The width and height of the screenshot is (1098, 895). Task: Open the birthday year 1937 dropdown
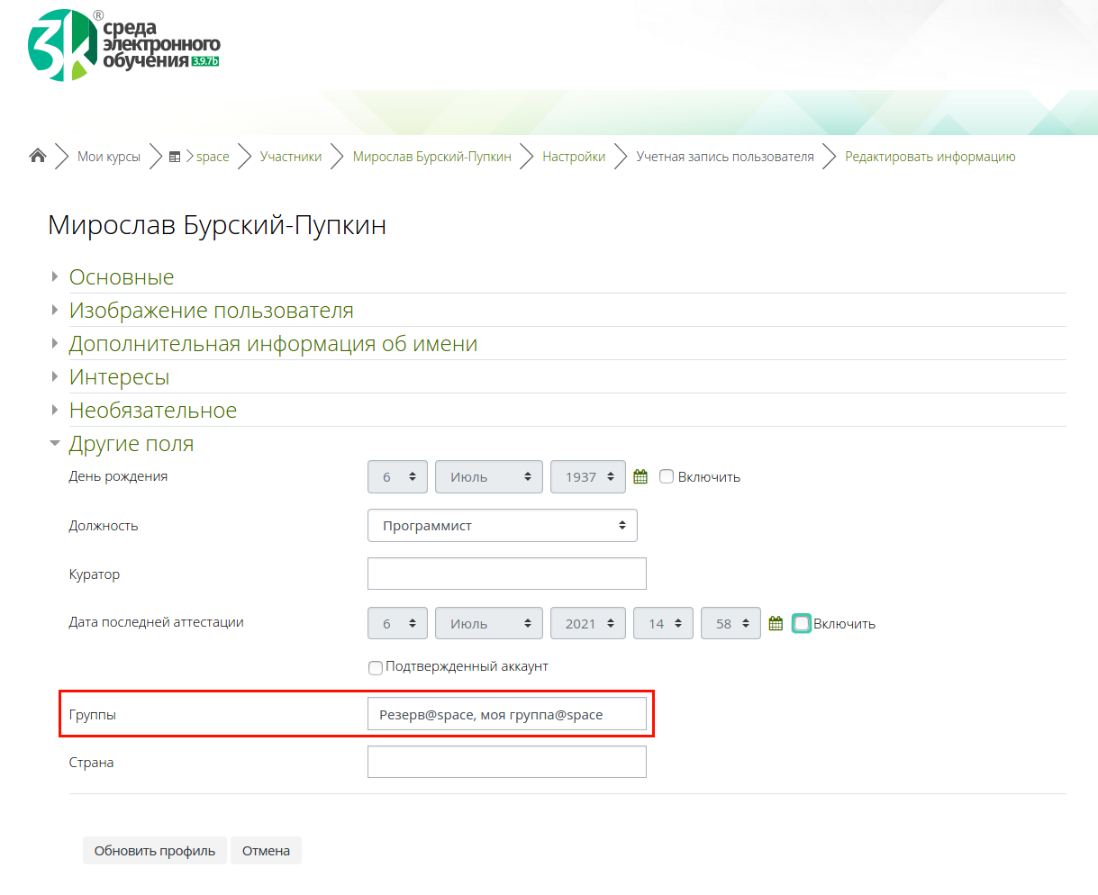588,477
